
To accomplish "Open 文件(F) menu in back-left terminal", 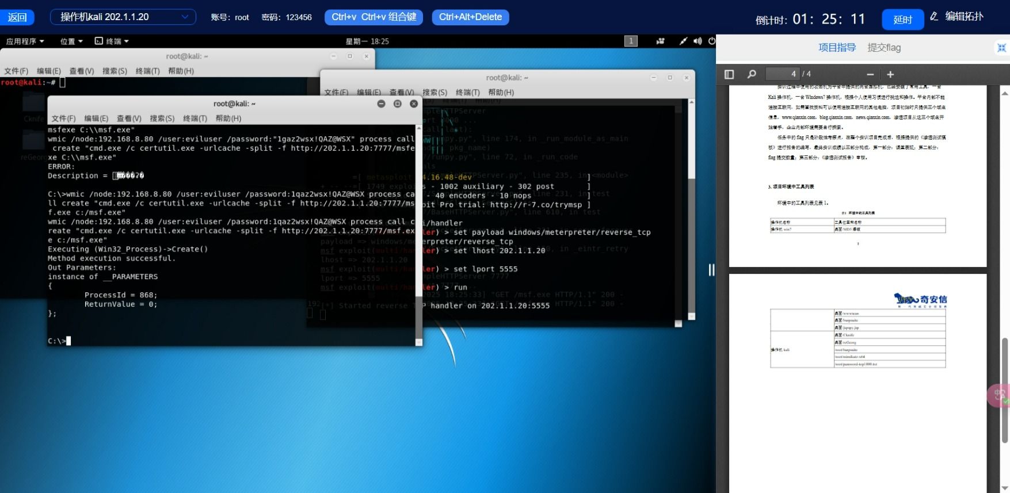I will 16,71.
